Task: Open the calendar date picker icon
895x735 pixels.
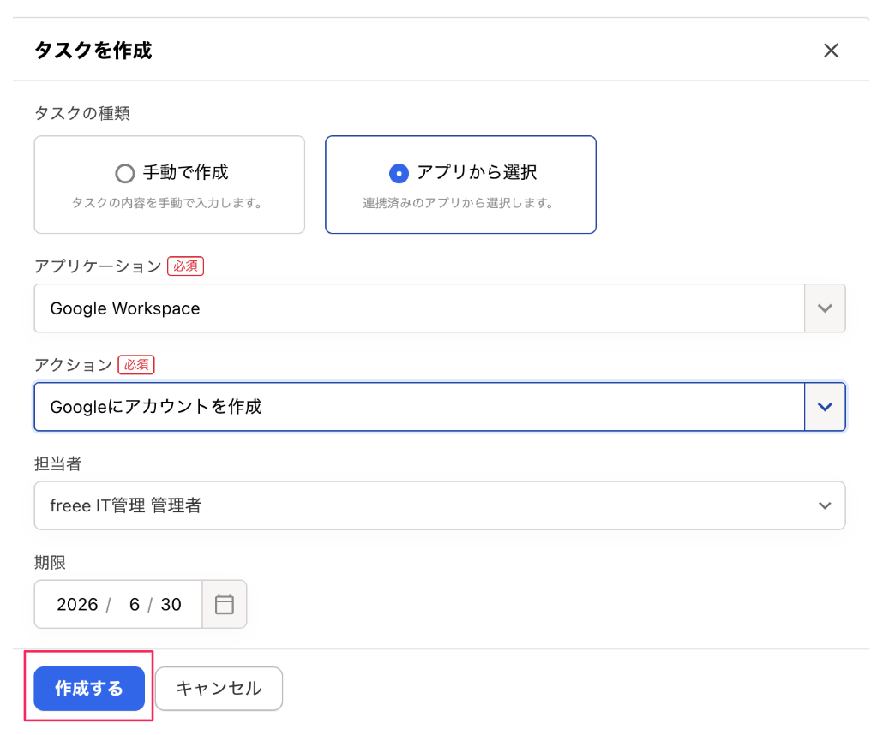Action: point(225,604)
